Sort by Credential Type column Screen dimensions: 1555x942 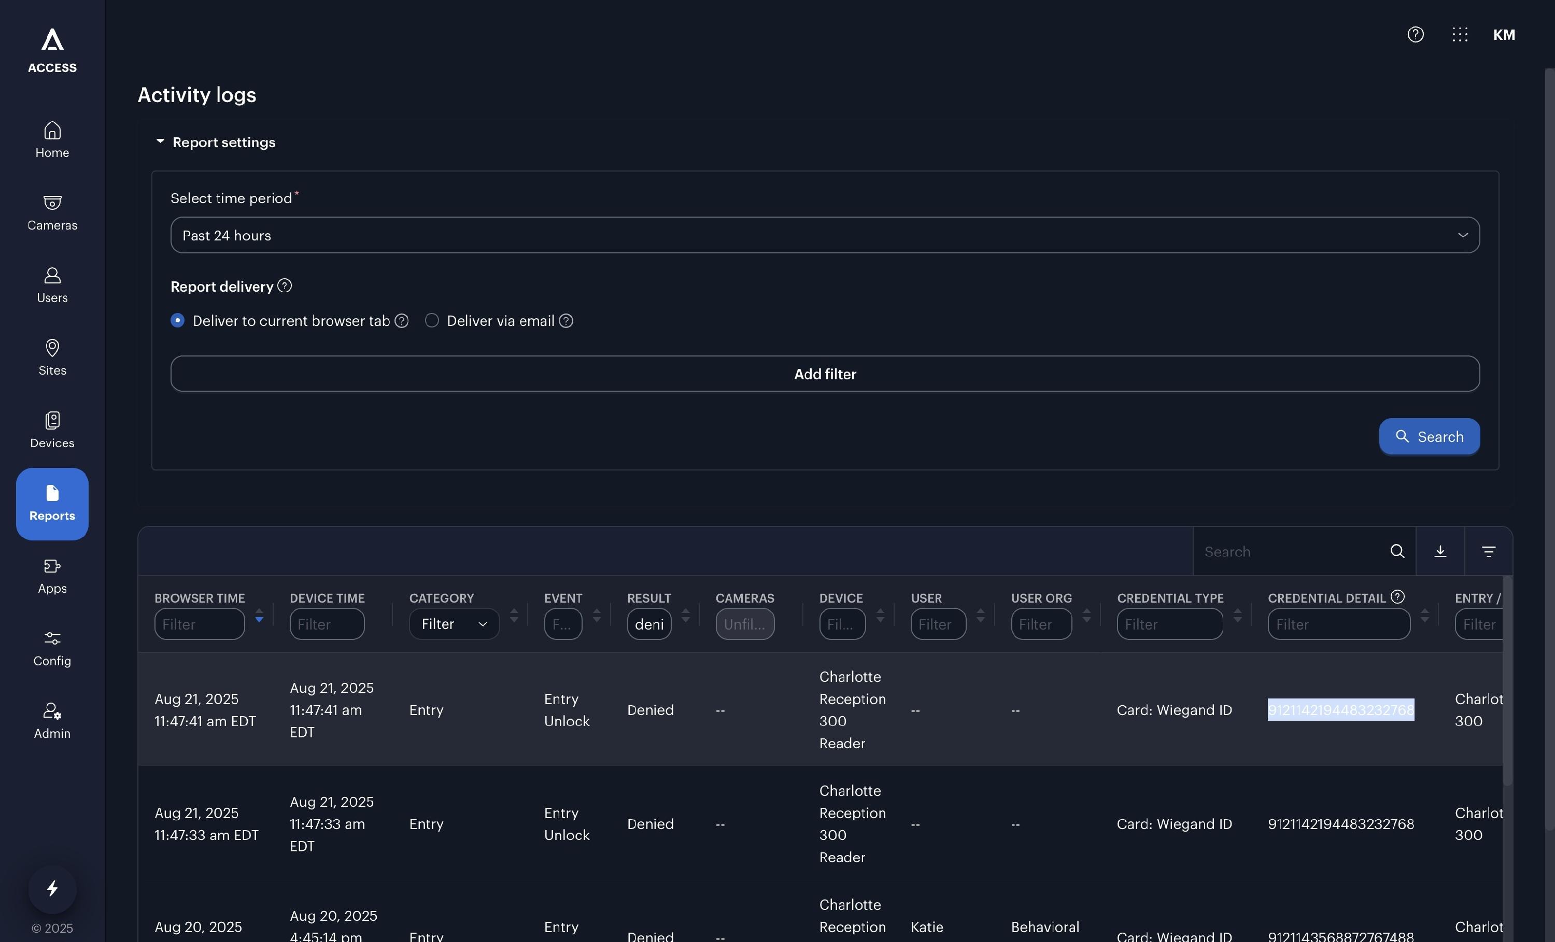pos(1237,615)
